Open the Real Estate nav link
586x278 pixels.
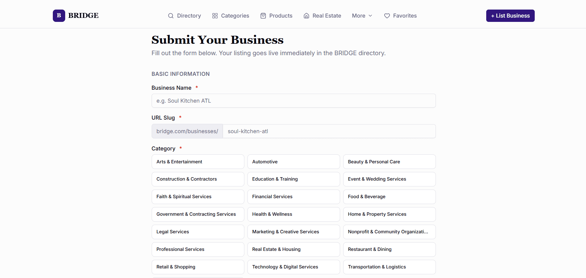coord(322,16)
